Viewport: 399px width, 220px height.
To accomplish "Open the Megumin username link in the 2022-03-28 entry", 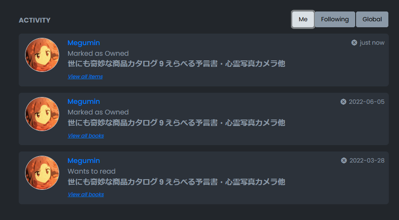I will pyautogui.click(x=84, y=160).
